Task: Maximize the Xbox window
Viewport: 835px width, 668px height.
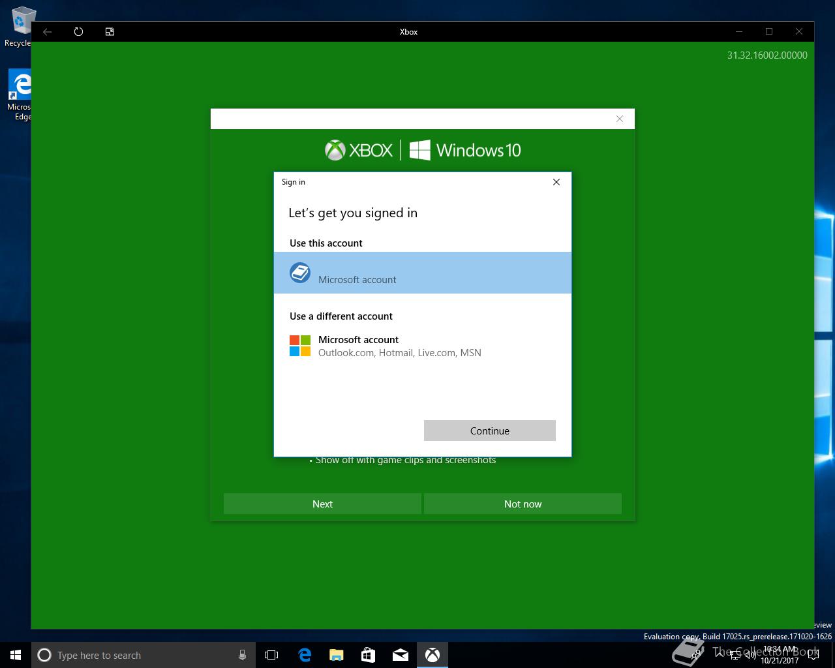Action: click(769, 31)
